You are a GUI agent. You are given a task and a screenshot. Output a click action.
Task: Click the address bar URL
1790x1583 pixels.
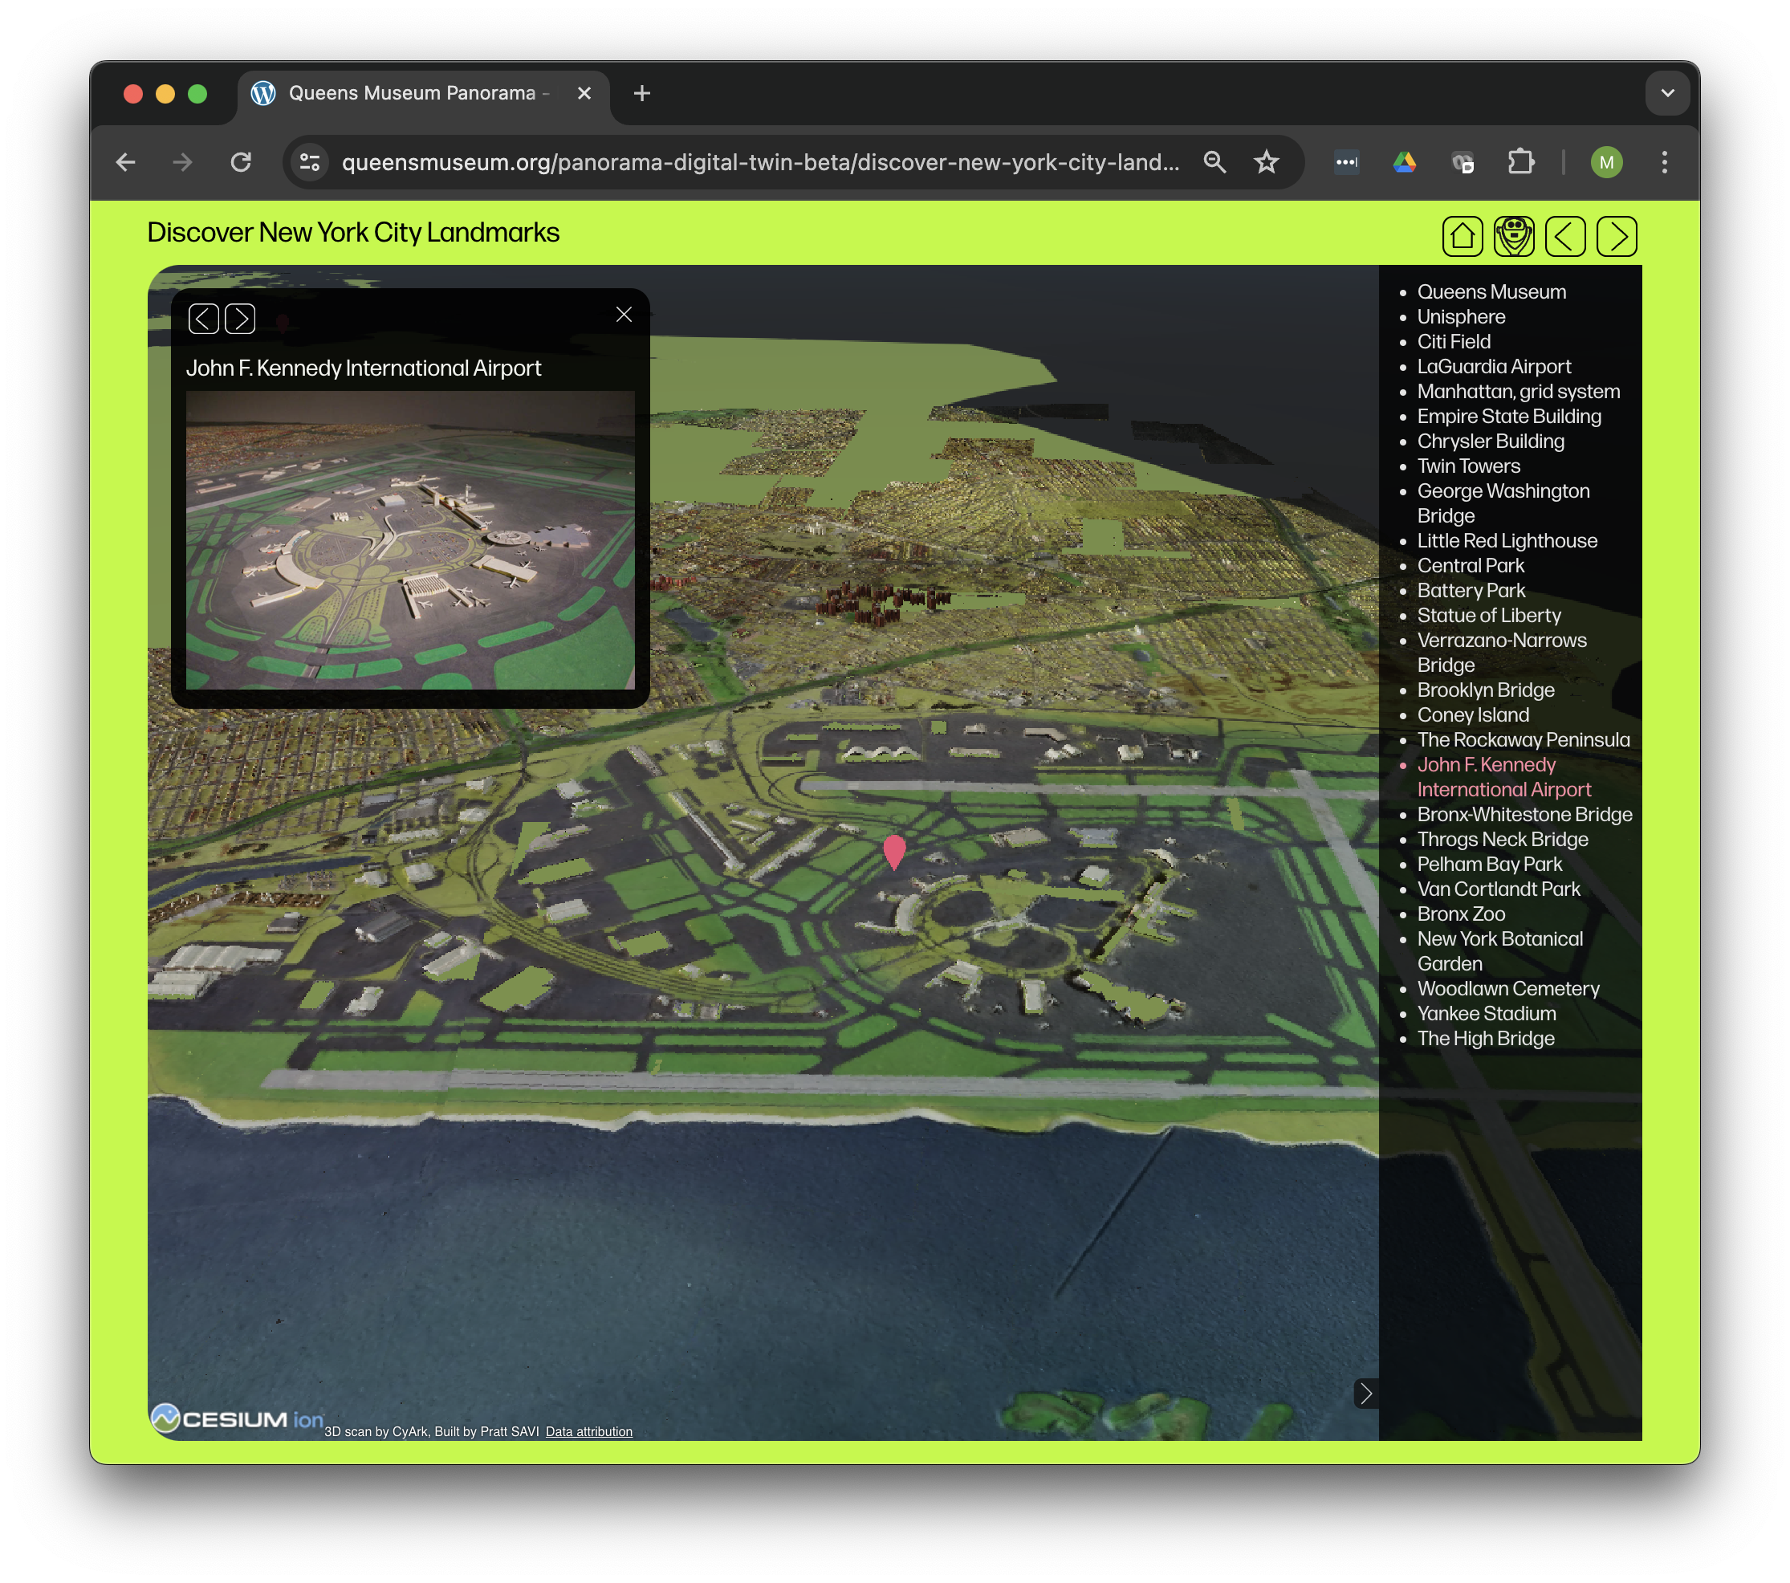coord(760,162)
